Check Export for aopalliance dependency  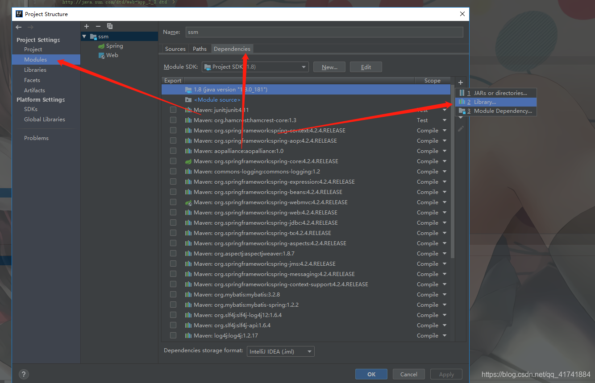click(173, 151)
